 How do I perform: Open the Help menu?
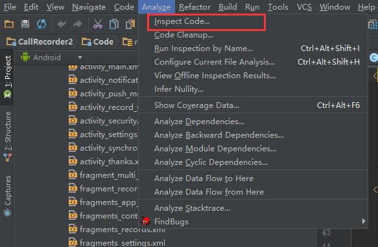(366, 7)
